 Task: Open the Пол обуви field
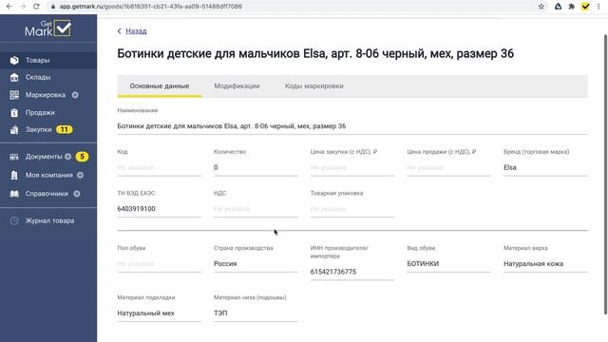tap(159, 264)
